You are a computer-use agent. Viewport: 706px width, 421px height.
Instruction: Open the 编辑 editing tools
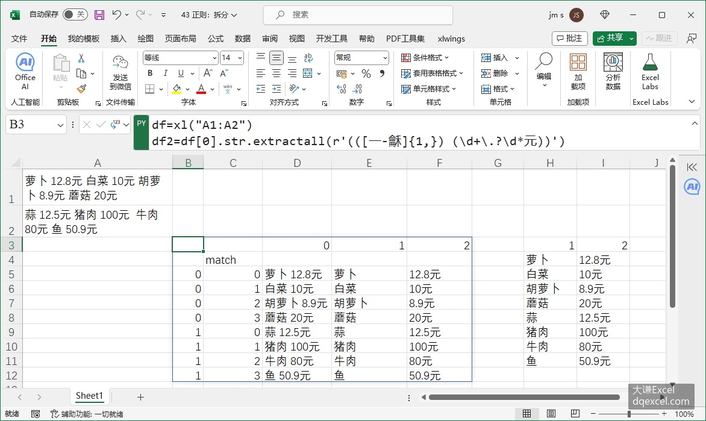(x=544, y=70)
